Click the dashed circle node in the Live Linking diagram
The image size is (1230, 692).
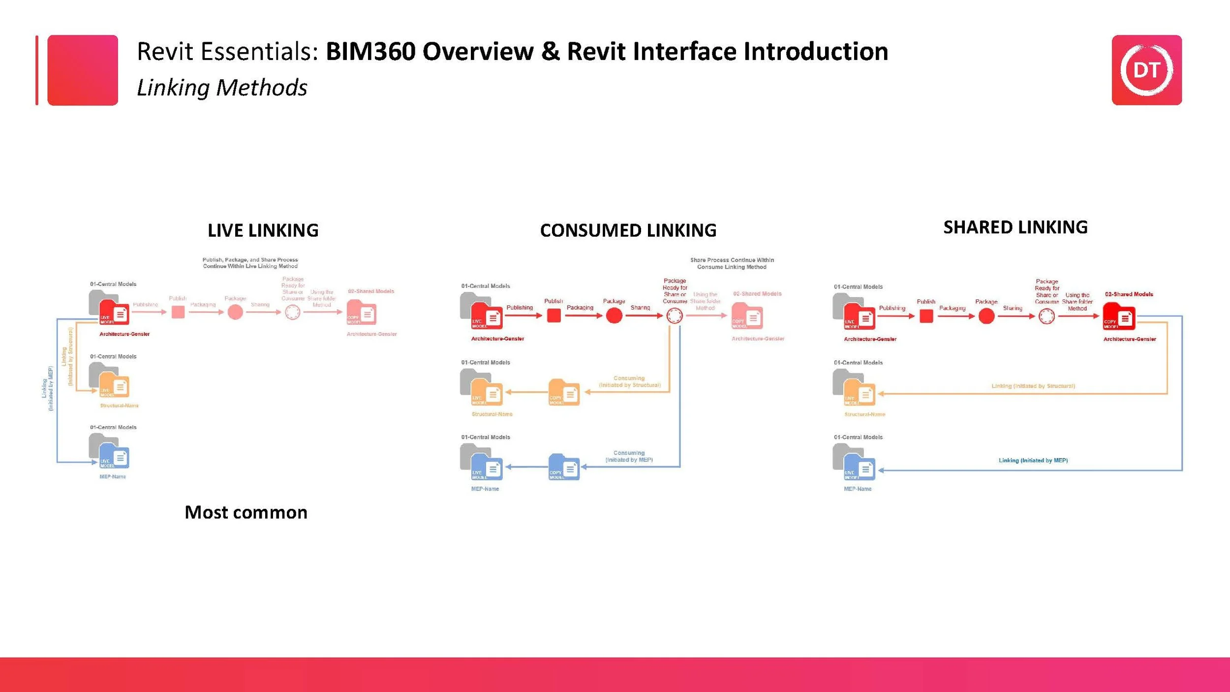point(293,312)
